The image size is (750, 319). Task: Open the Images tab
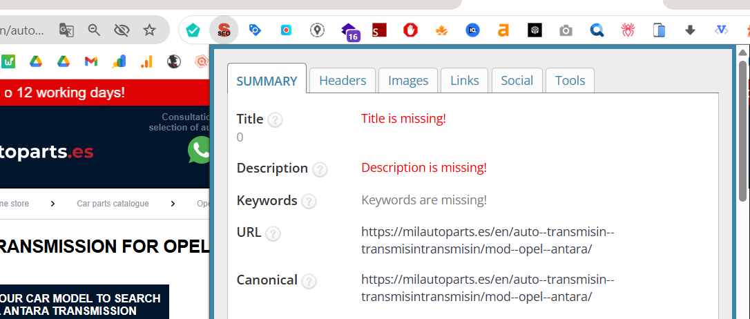point(408,81)
